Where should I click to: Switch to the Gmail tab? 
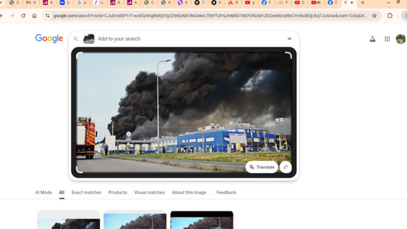pyautogui.click(x=31, y=2)
